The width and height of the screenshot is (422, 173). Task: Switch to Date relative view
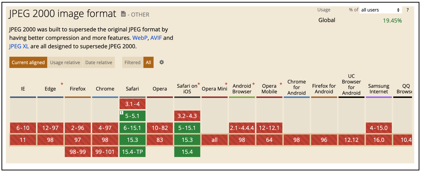pyautogui.click(x=99, y=62)
